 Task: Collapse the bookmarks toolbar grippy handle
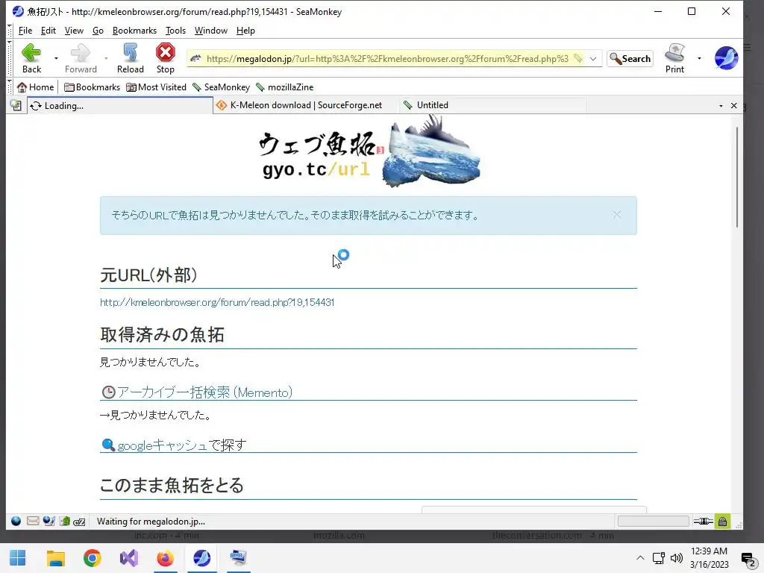pyautogui.click(x=10, y=87)
